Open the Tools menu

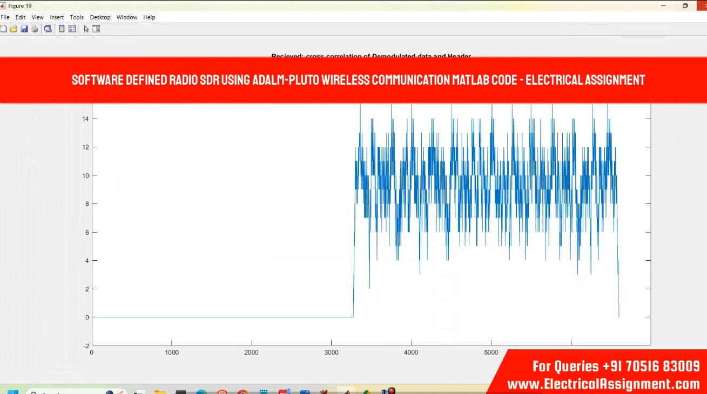[x=77, y=17]
